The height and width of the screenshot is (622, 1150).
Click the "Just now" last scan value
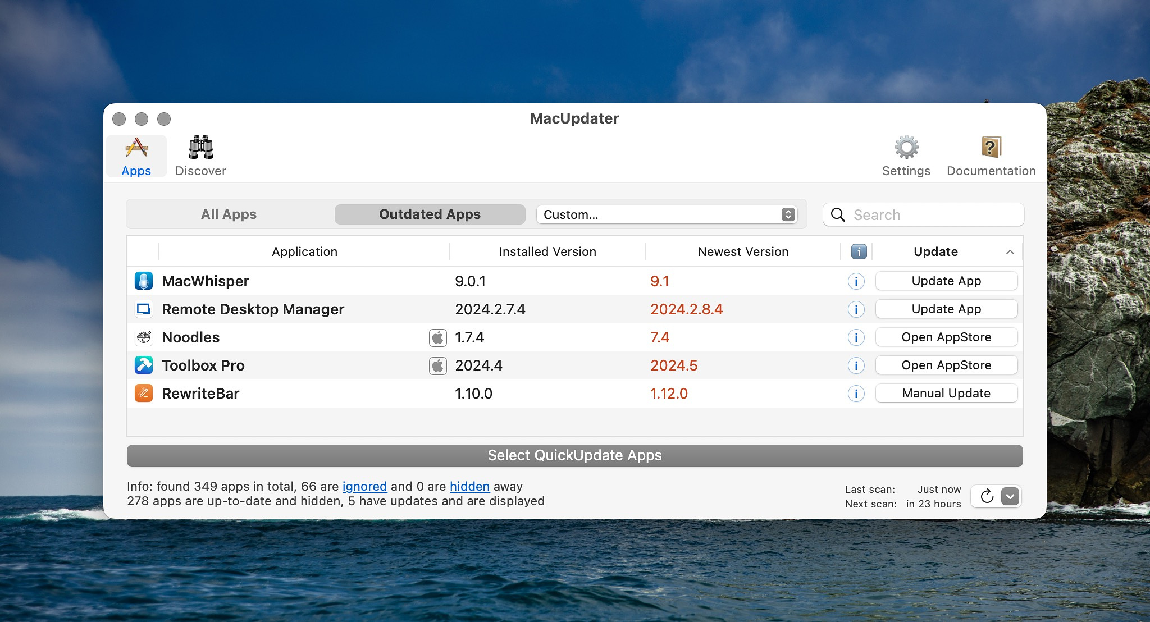coord(939,490)
